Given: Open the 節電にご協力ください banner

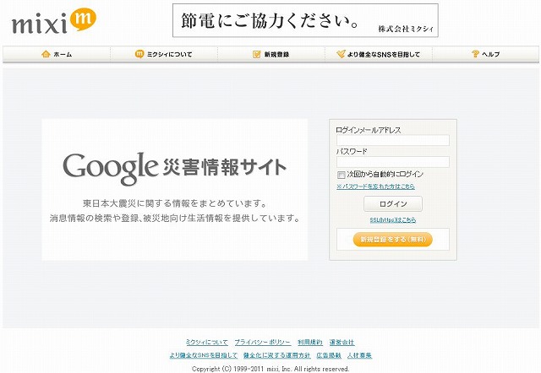Looking at the screenshot, I should 305,20.
